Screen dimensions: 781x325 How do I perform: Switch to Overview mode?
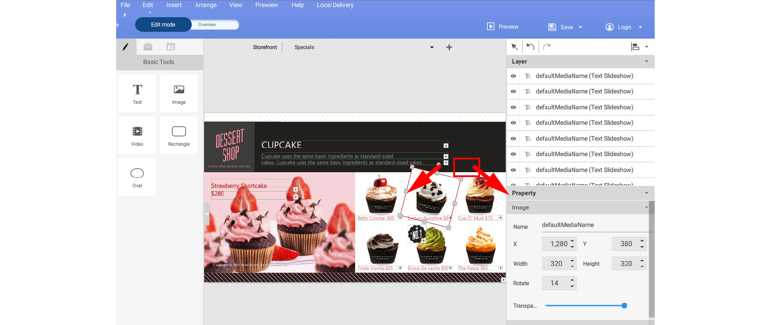click(207, 25)
